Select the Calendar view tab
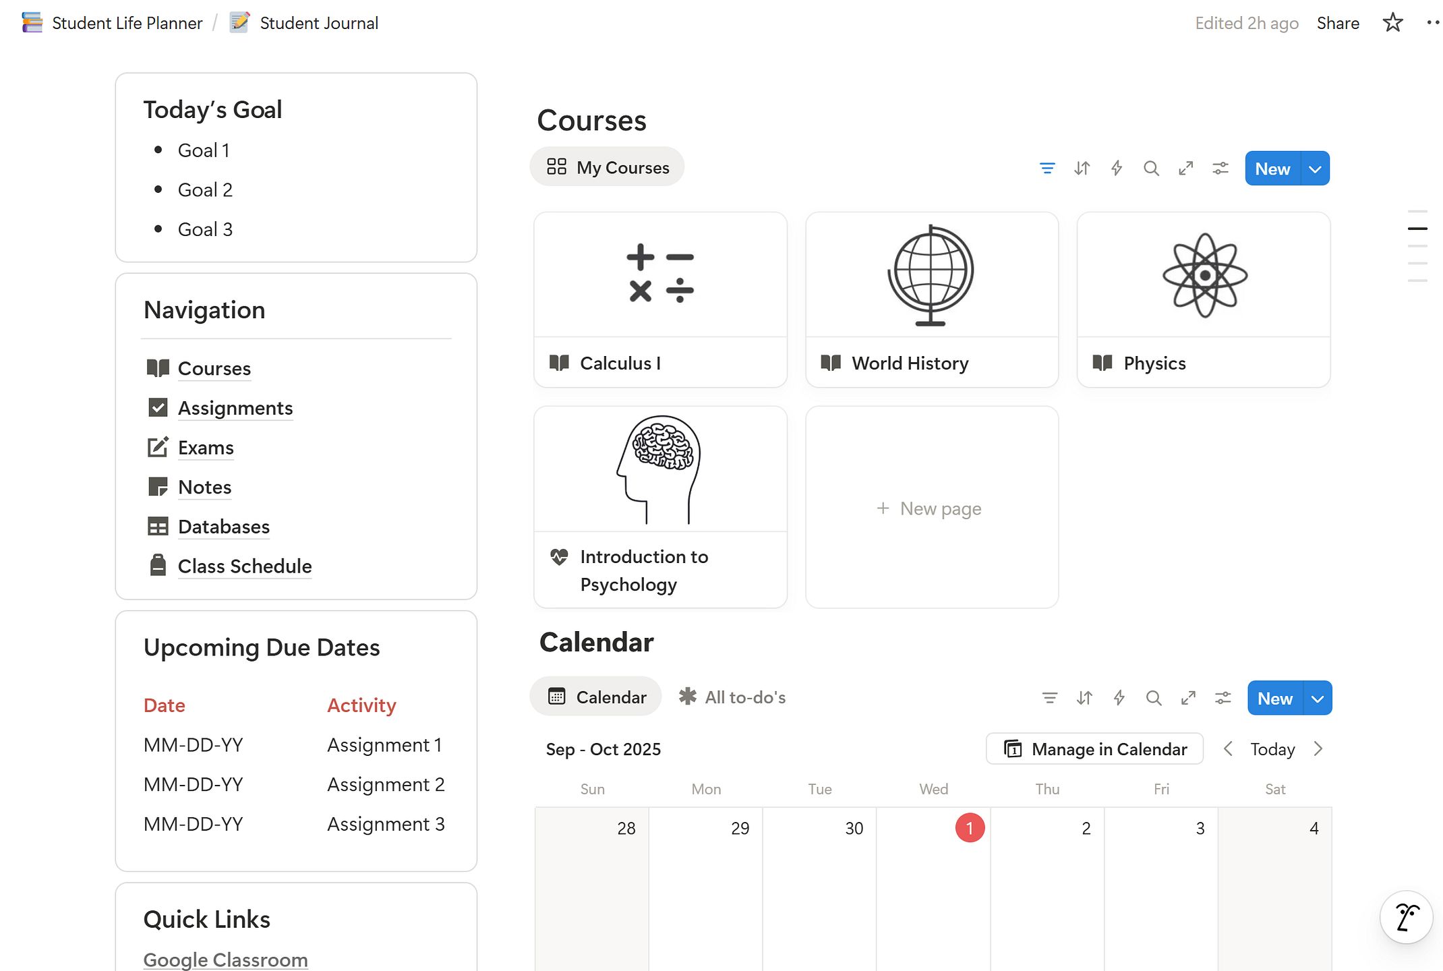 tap(596, 697)
